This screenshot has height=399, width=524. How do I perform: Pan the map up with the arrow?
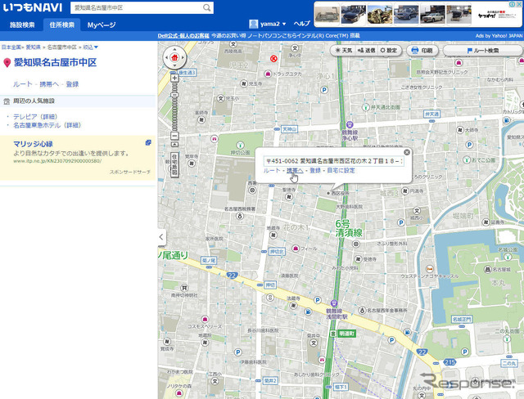pos(174,49)
